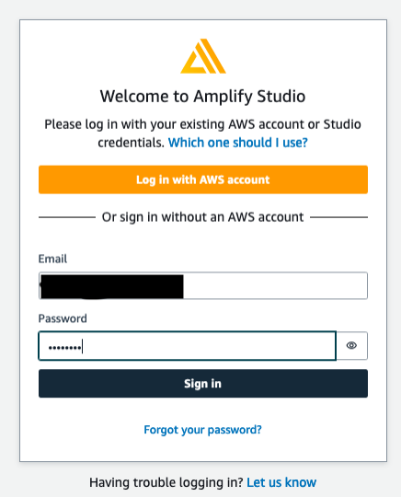Click the orange Amplify logo

(x=203, y=56)
